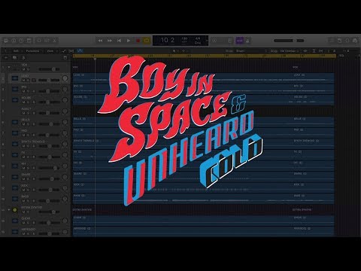Open the 4/4 time signature field
The width and height of the screenshot is (361, 271).
pyautogui.click(x=198, y=38)
